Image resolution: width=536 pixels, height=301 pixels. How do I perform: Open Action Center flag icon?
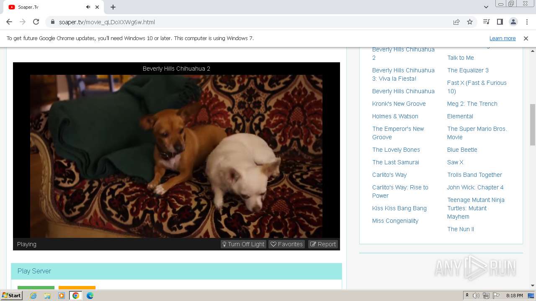[496, 296]
